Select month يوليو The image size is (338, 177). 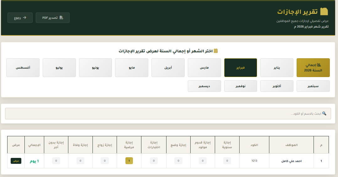pyautogui.click(x=59, y=68)
